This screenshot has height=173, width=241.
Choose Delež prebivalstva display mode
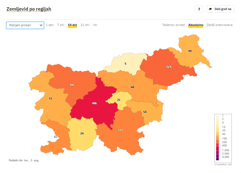(x=220, y=25)
